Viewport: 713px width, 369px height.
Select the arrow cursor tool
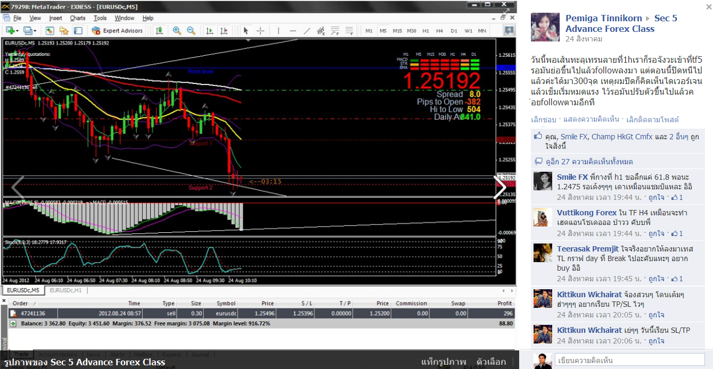tap(245, 31)
